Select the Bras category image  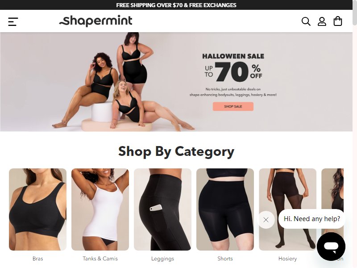pyautogui.click(x=37, y=209)
